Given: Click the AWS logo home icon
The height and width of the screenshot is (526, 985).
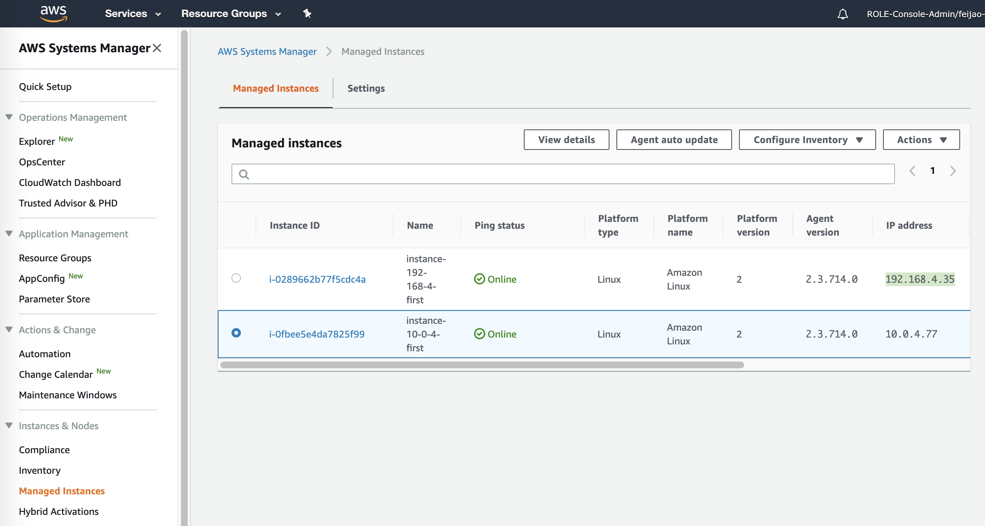Looking at the screenshot, I should [x=54, y=14].
